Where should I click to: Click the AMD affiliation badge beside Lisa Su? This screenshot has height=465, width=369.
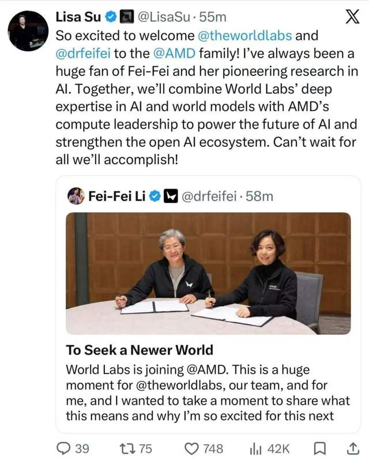tap(127, 17)
